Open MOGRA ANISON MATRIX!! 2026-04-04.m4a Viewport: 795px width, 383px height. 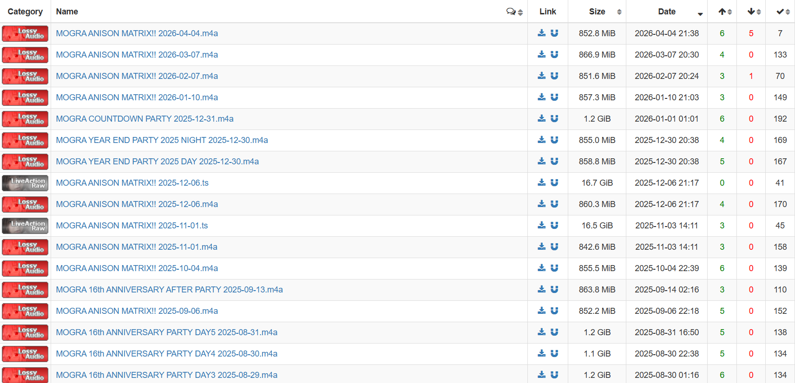click(137, 33)
